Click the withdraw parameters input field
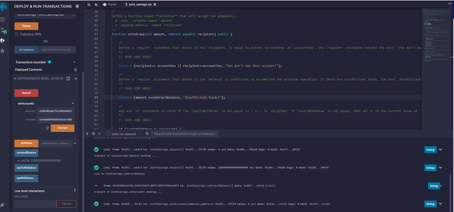The image size is (454, 212). pos(55,143)
